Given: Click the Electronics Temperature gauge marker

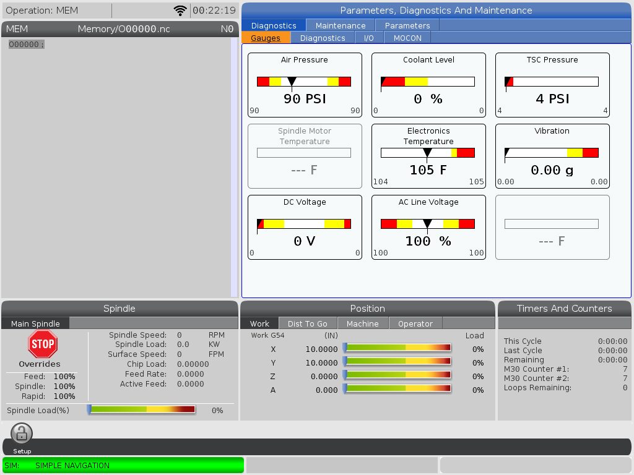Looking at the screenshot, I should [427, 153].
